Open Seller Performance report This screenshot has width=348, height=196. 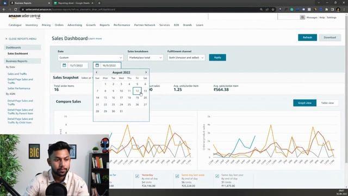pyautogui.click(x=19, y=88)
